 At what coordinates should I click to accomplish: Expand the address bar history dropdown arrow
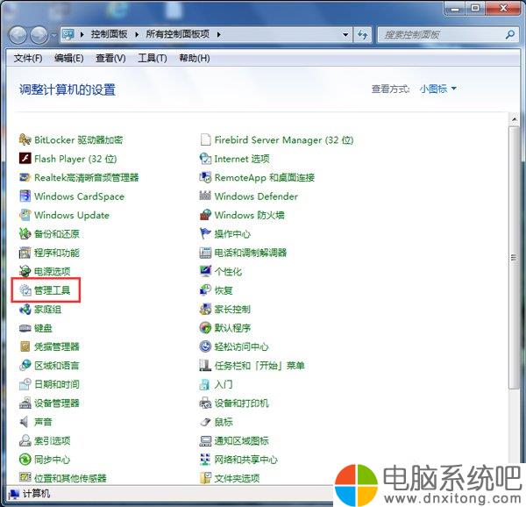click(x=345, y=34)
